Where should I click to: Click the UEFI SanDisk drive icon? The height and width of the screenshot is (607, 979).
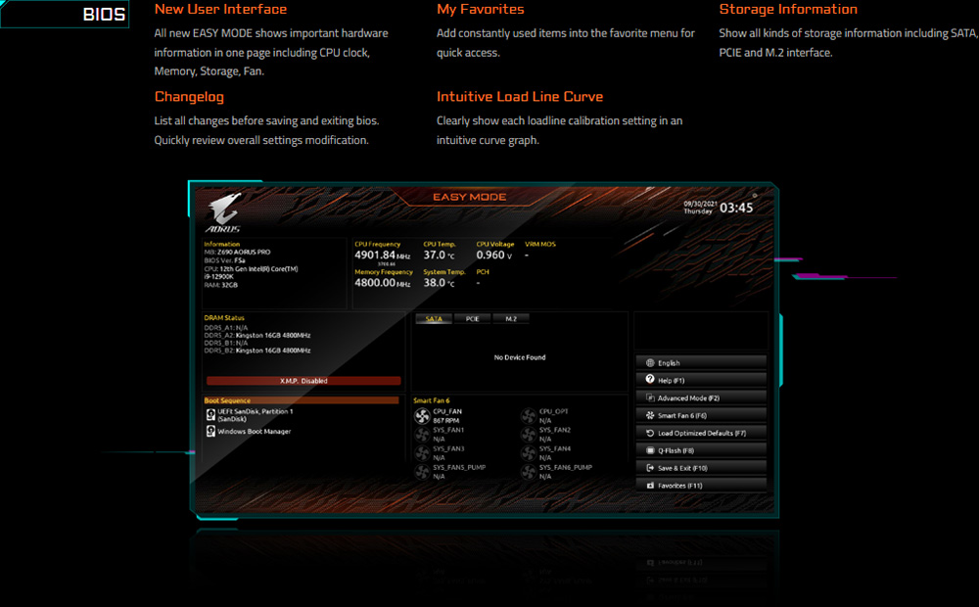click(x=210, y=415)
